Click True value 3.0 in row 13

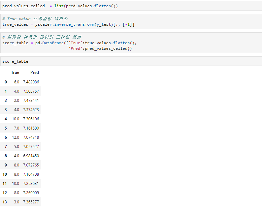(16, 202)
